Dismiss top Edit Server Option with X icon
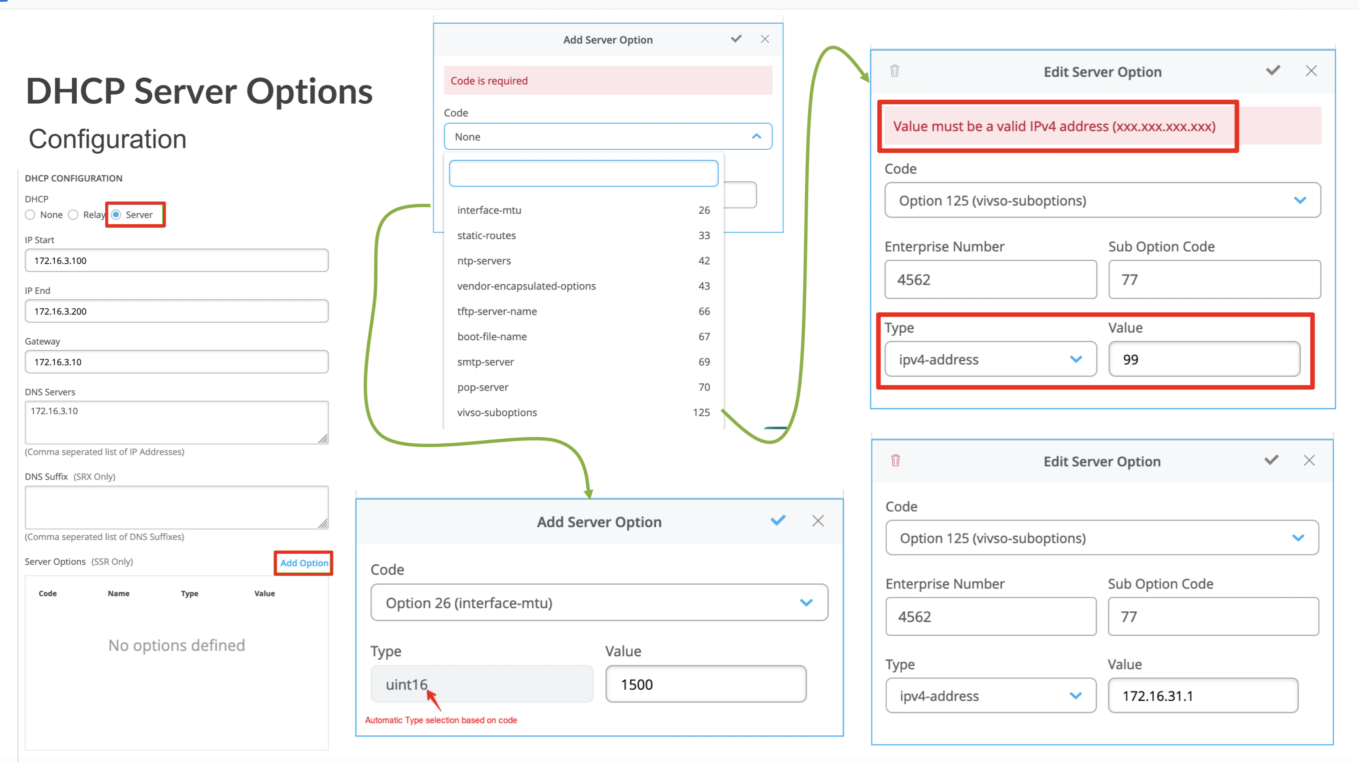Viewport: 1359px width, 762px height. pyautogui.click(x=1311, y=71)
